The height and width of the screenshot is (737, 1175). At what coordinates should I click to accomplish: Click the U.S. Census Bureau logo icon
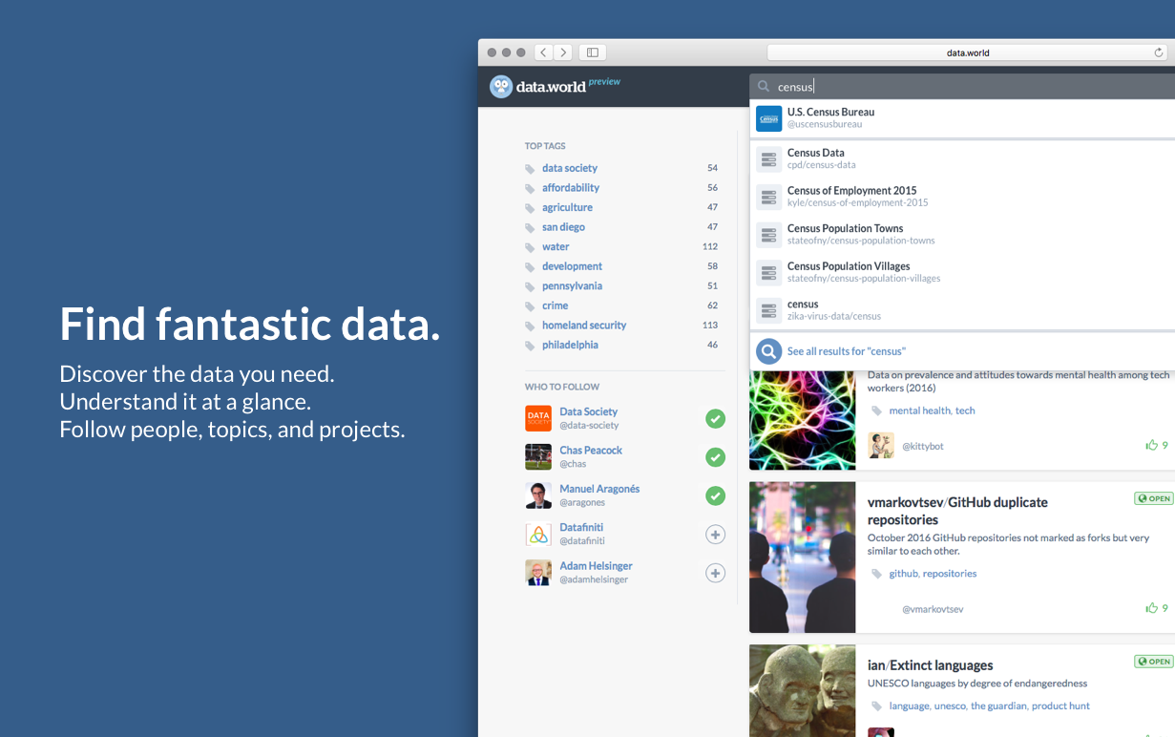768,118
